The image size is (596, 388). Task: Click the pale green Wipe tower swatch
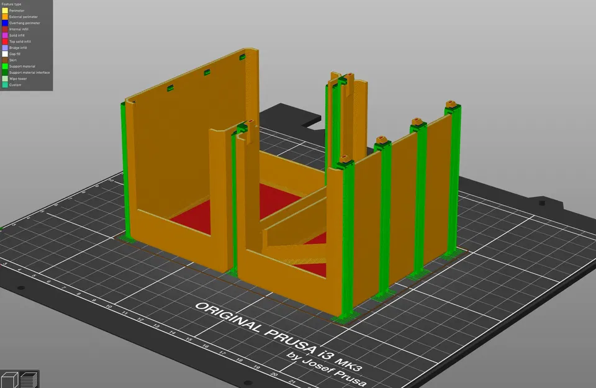click(x=5, y=79)
